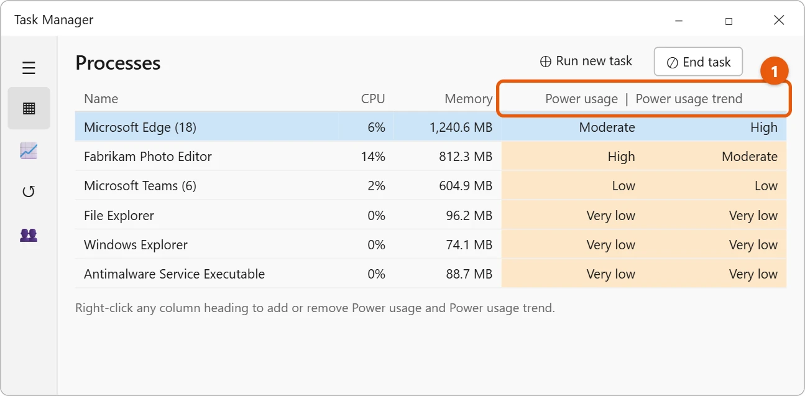Select the Microsoft Teams (6) process
Screen dimensions: 805x396
[x=431, y=186]
